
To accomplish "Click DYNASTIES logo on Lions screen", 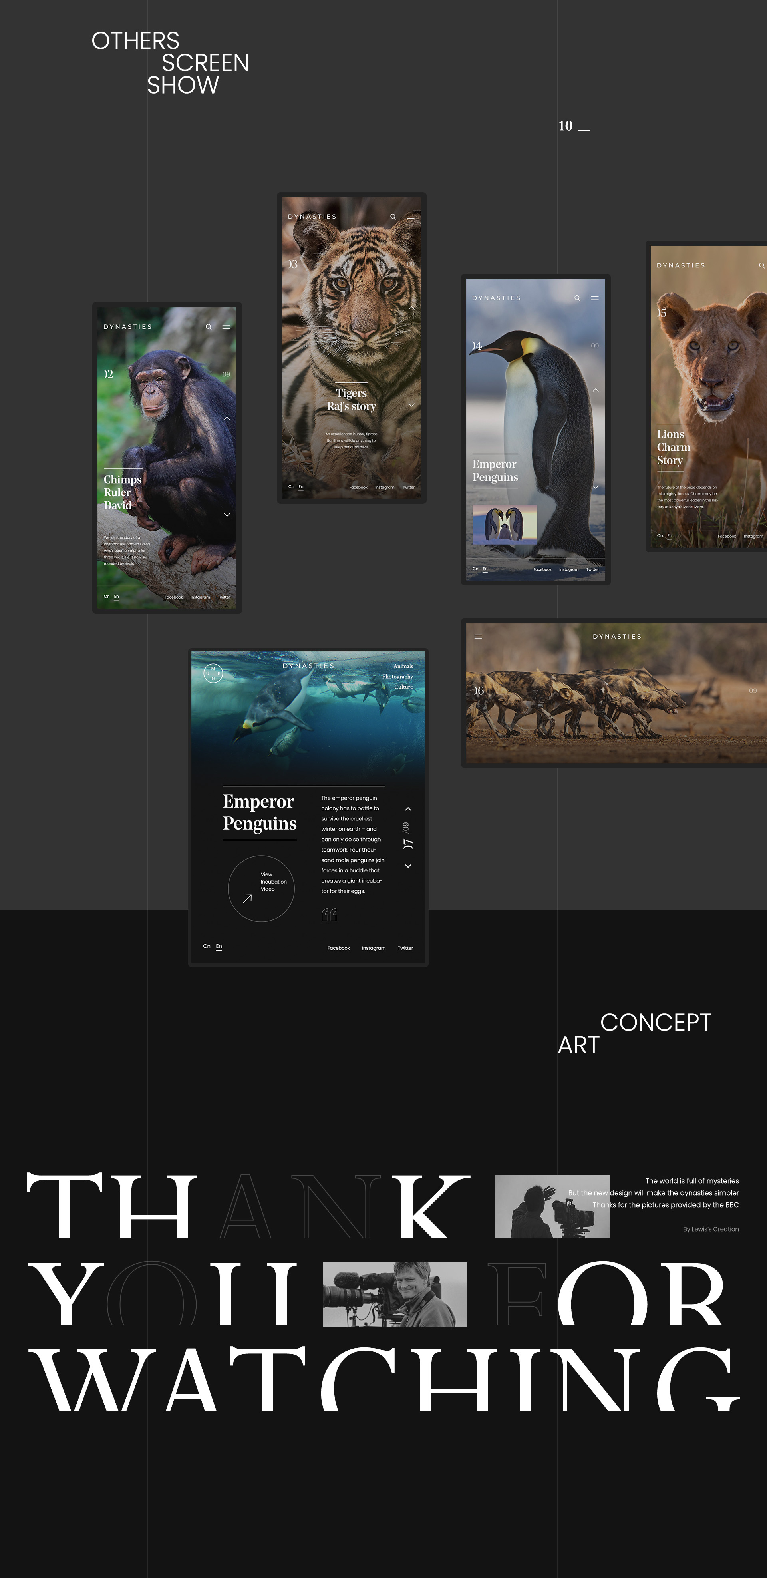I will (x=681, y=266).
